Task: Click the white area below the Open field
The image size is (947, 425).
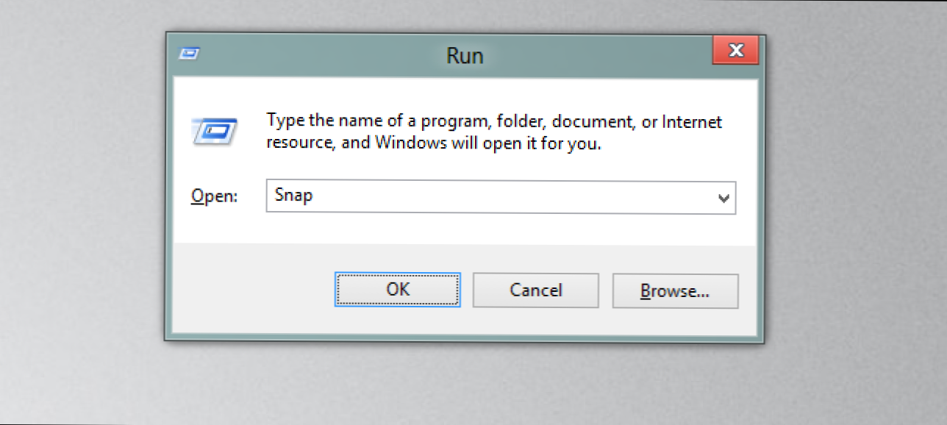Action: (465, 229)
